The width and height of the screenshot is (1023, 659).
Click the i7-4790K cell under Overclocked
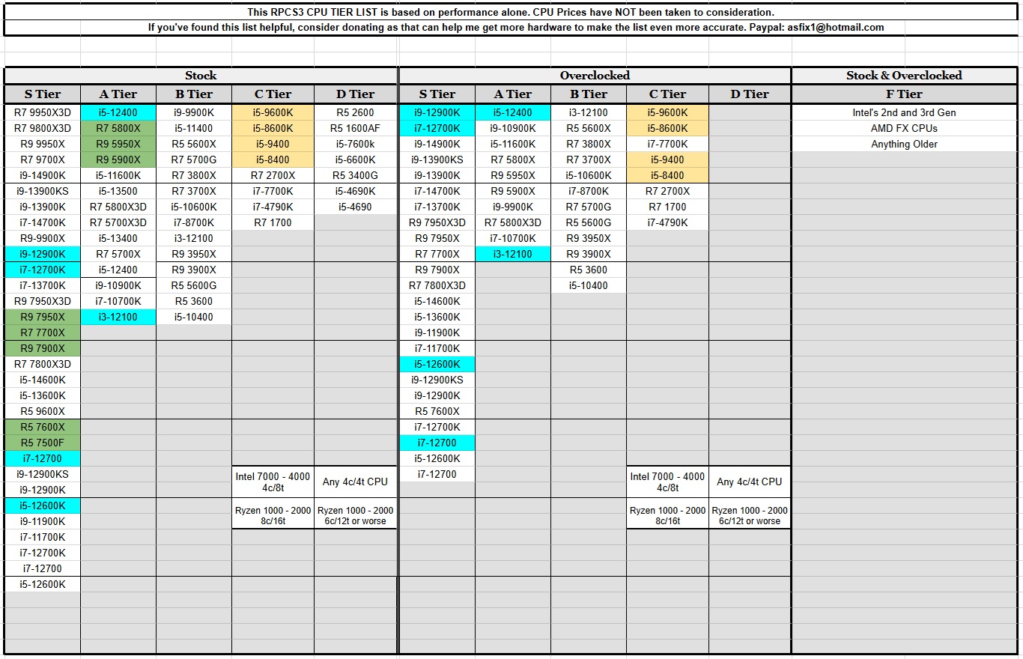667,222
